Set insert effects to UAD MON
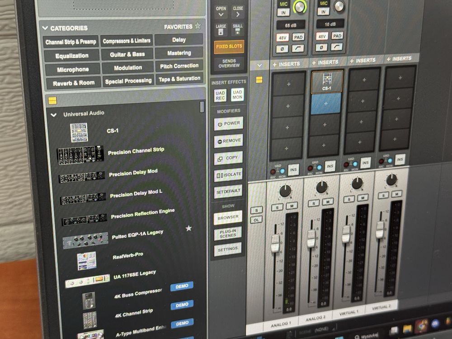Viewport: 452px width, 339px height. [x=237, y=94]
